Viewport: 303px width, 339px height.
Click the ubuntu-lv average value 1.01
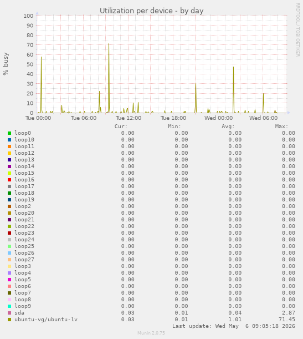coord(235,320)
